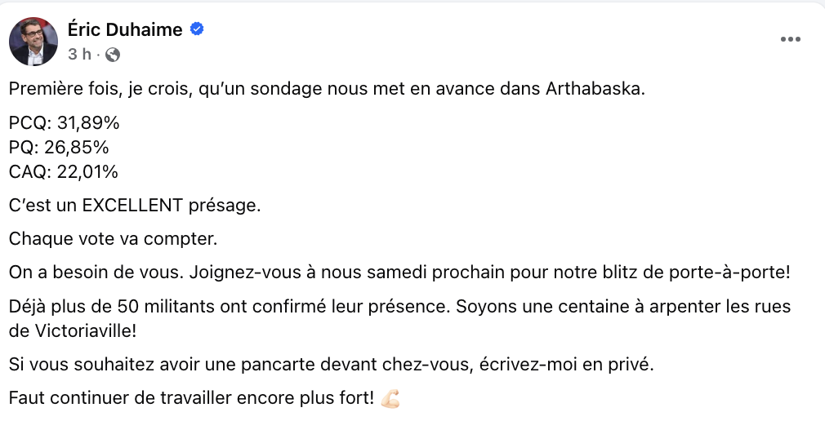This screenshot has height=421, width=825.
Task: Click the flexed bicep emoji
Action: click(x=390, y=398)
